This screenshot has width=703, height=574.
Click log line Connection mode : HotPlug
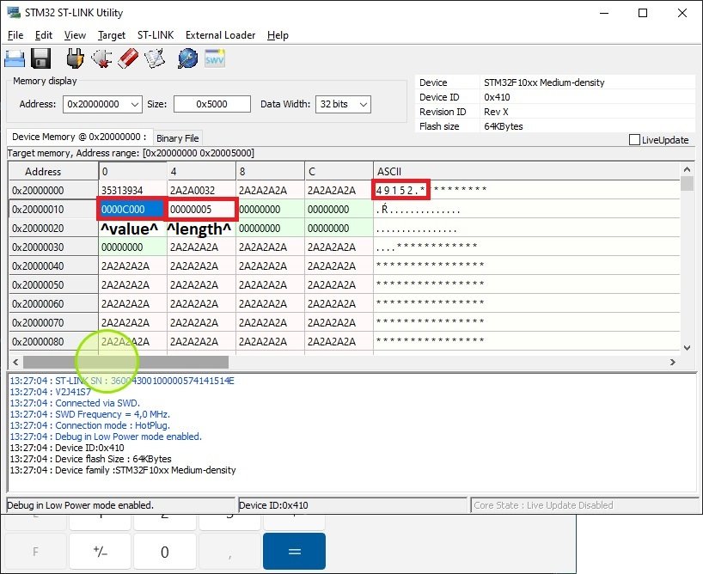pos(90,425)
